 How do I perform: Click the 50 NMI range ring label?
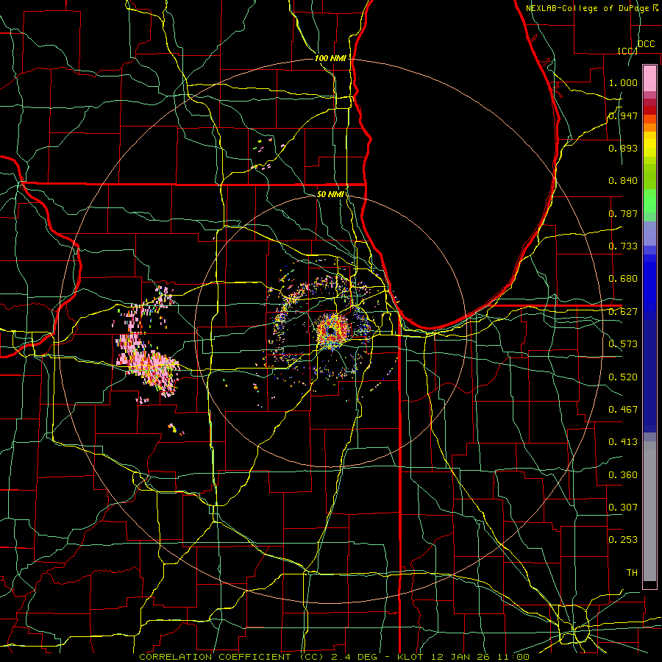click(x=330, y=194)
